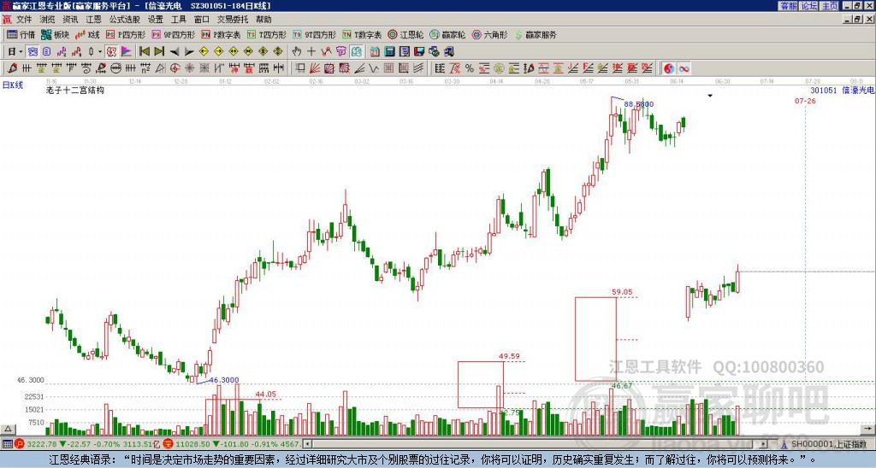Open the T数字表 tool
This screenshot has width=876, height=468.
point(362,34)
